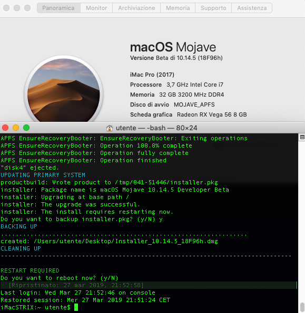Click the '"disk4" ejected.' line in Terminal

pyautogui.click(x=30, y=168)
